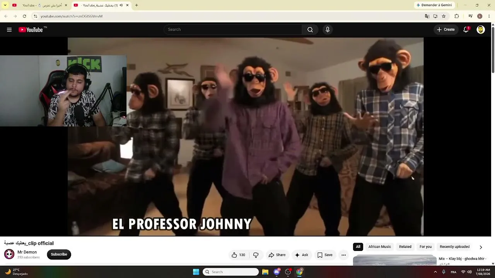Focus the YouTube search field
This screenshot has height=278, width=495.
coord(233,30)
